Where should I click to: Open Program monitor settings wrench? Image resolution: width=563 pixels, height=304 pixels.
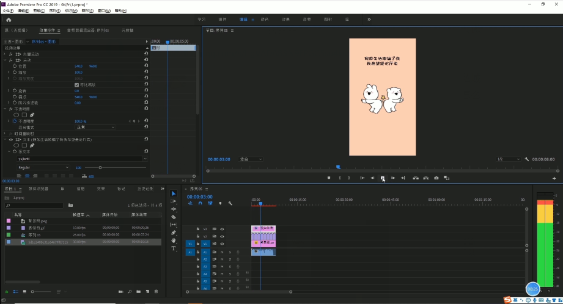coord(527,159)
